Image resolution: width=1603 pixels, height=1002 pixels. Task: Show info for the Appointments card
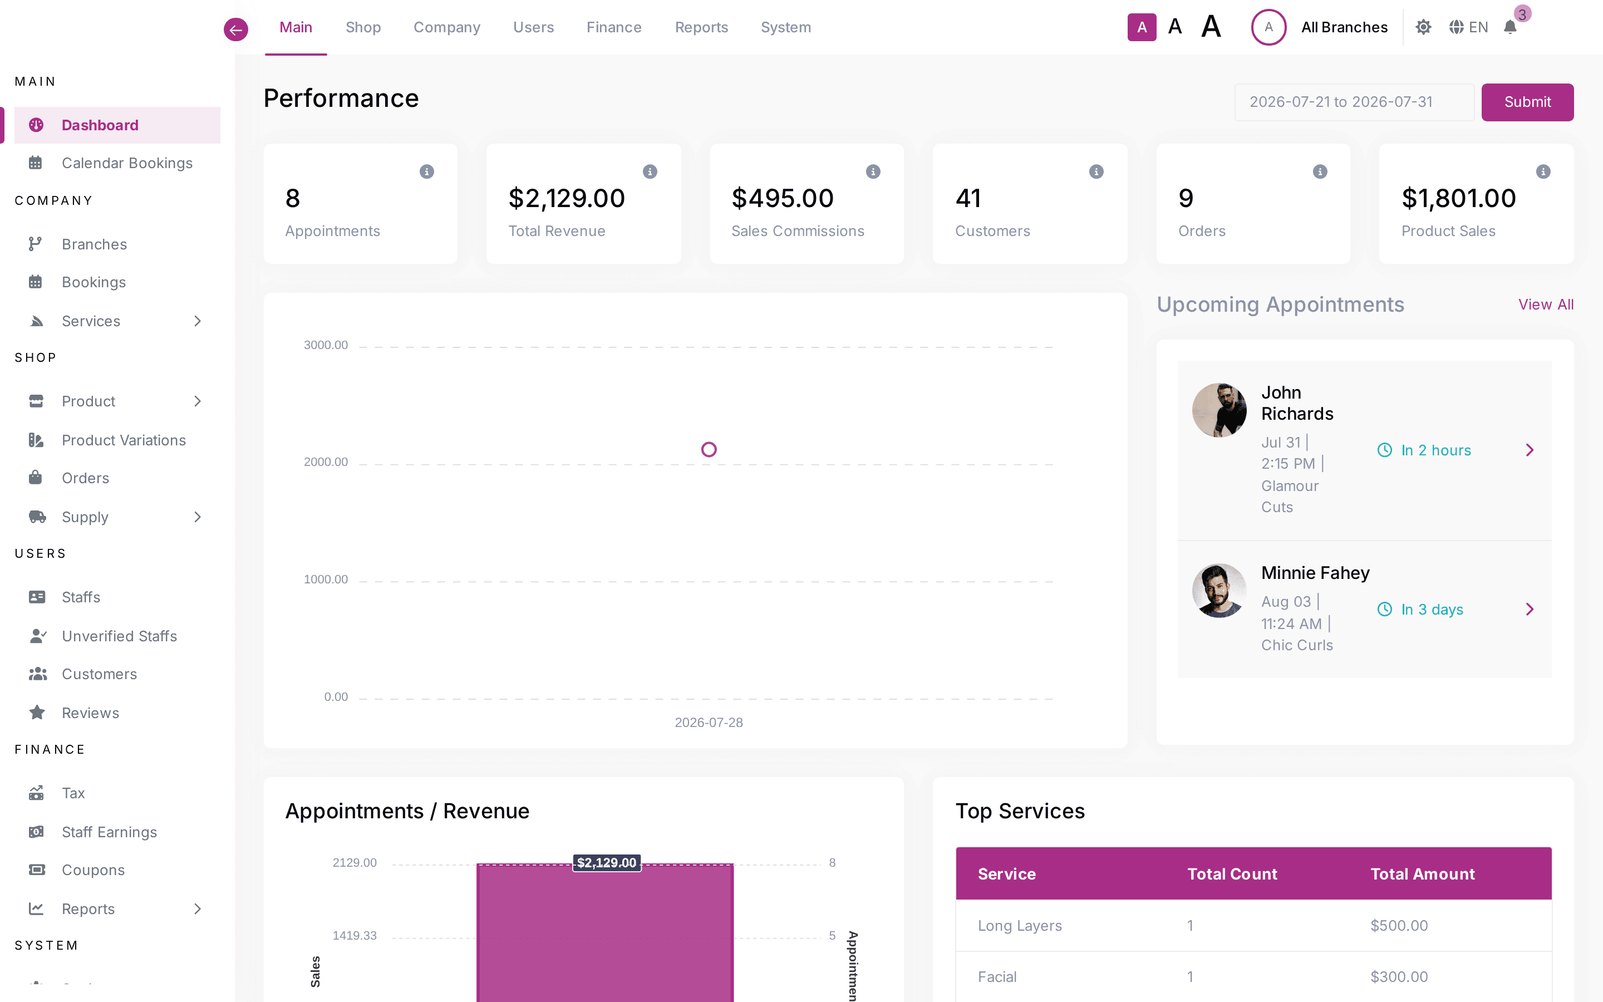[x=426, y=171]
